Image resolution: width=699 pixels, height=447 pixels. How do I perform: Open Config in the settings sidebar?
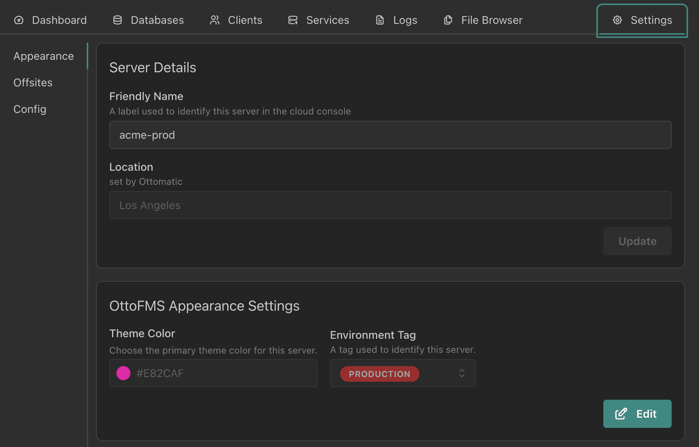click(30, 109)
